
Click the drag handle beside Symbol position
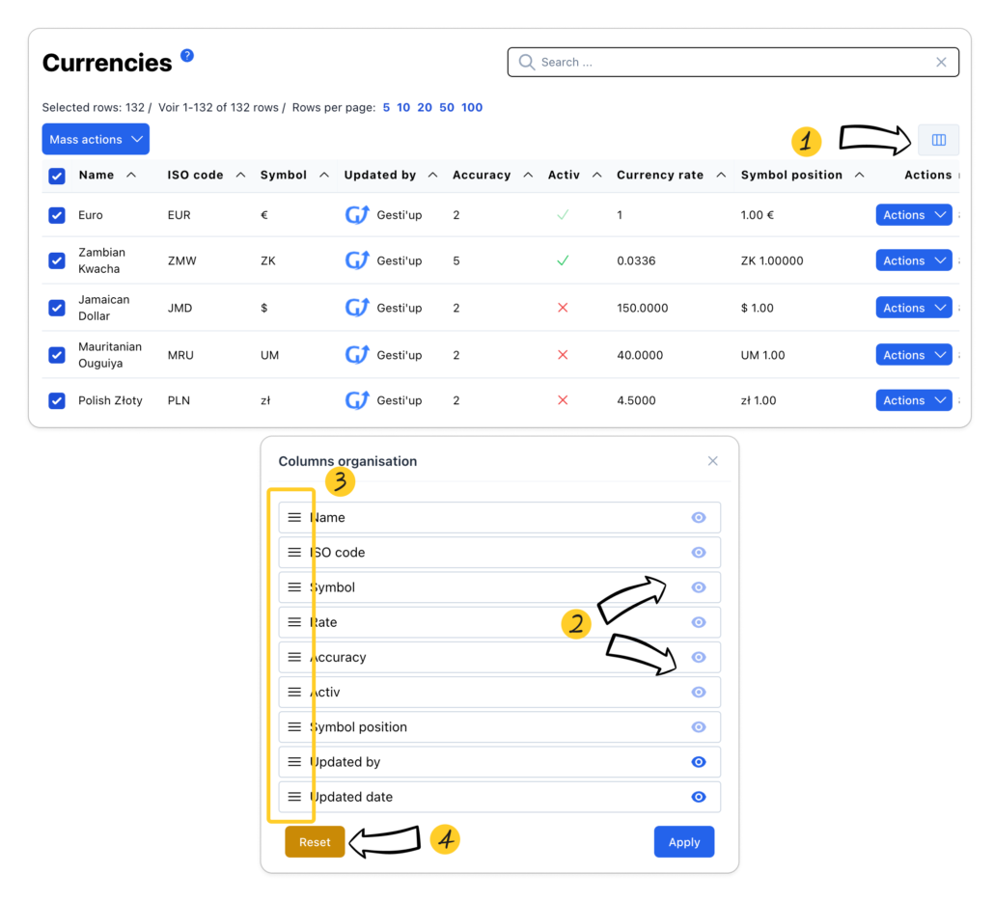click(x=294, y=726)
